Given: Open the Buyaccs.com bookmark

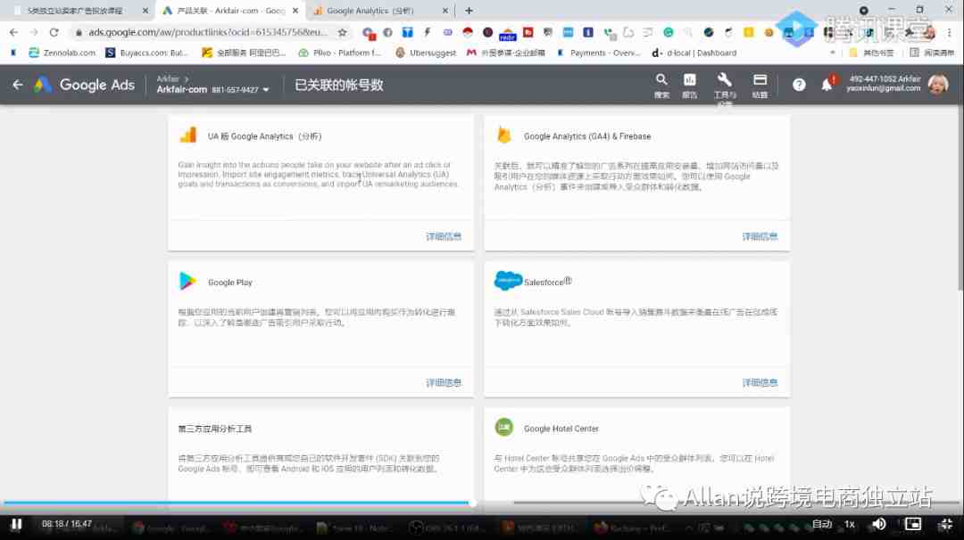Looking at the screenshot, I should pos(147,53).
